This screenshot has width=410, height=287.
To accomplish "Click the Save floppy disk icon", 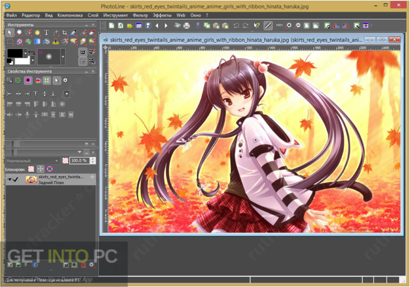I will point(148,26).
